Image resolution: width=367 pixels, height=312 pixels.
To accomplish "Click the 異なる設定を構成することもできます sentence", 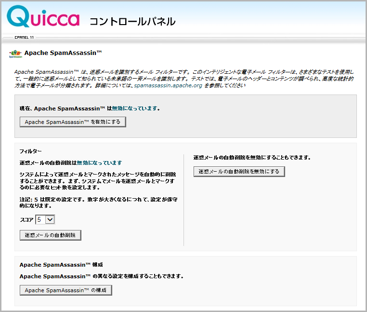I will (102, 276).
